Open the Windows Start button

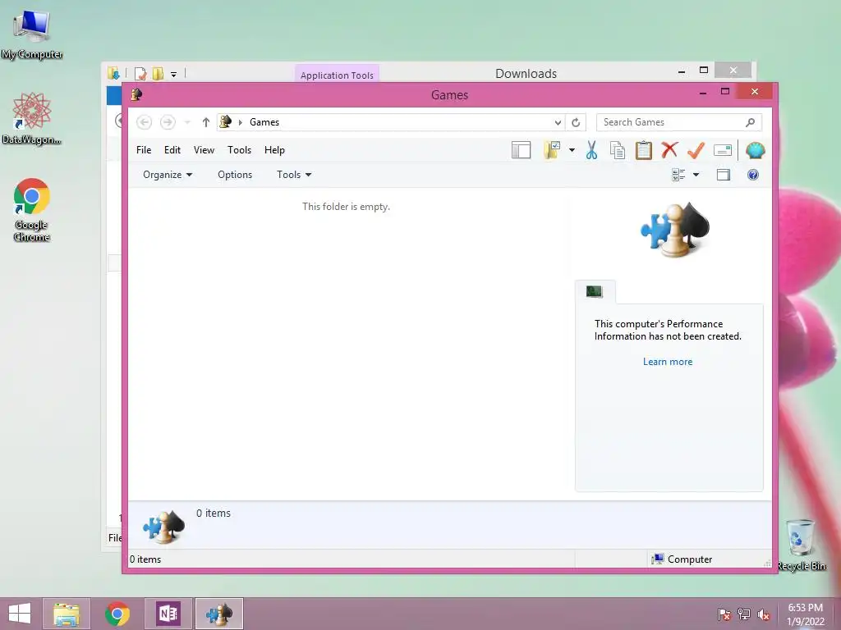[20, 614]
